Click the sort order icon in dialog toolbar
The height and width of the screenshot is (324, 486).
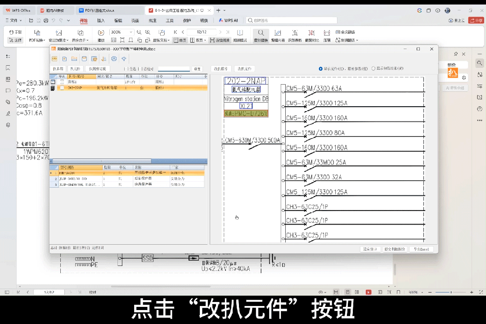point(104,59)
